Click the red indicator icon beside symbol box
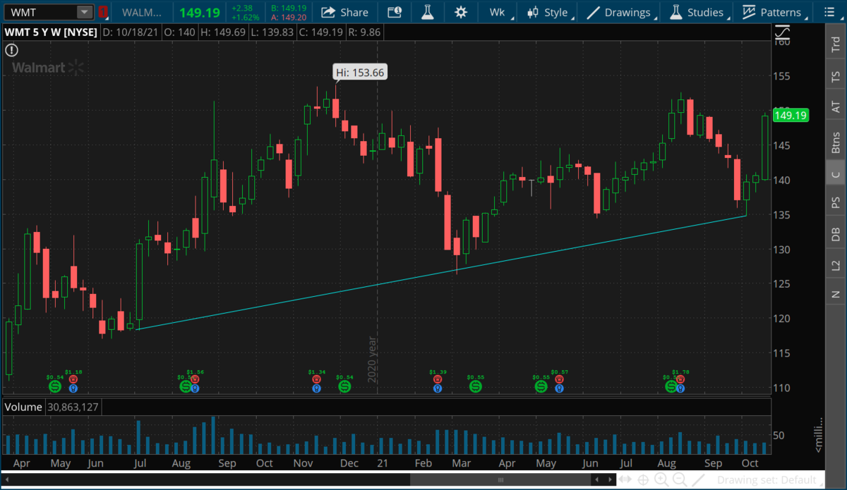Screen dimensions: 847x490 click(x=103, y=12)
